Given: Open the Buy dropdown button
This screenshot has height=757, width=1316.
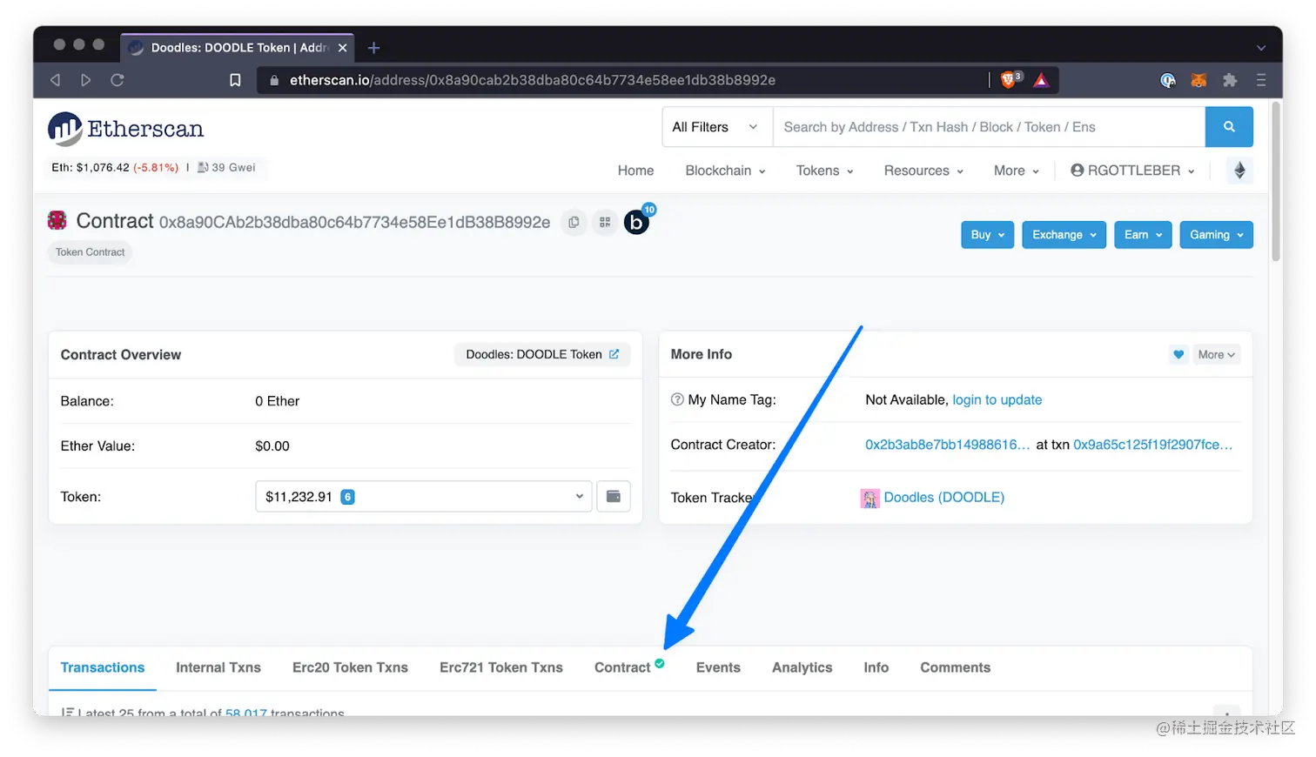Looking at the screenshot, I should tap(987, 235).
